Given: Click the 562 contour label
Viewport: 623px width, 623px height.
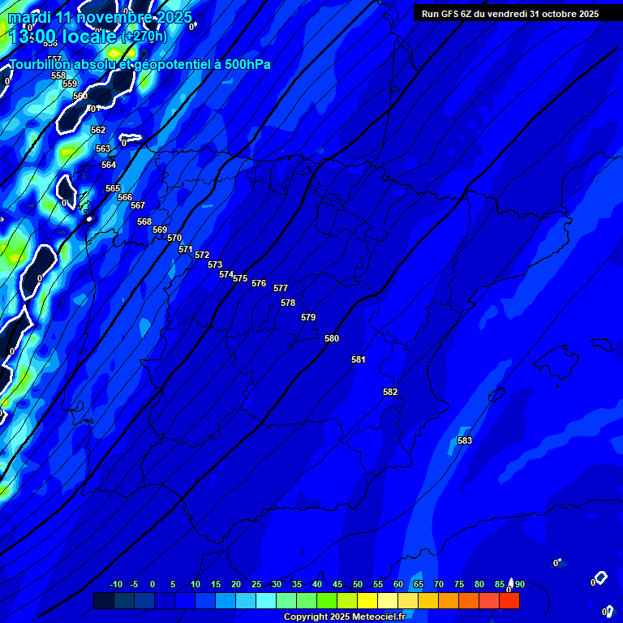Looking at the screenshot, I should [x=98, y=130].
